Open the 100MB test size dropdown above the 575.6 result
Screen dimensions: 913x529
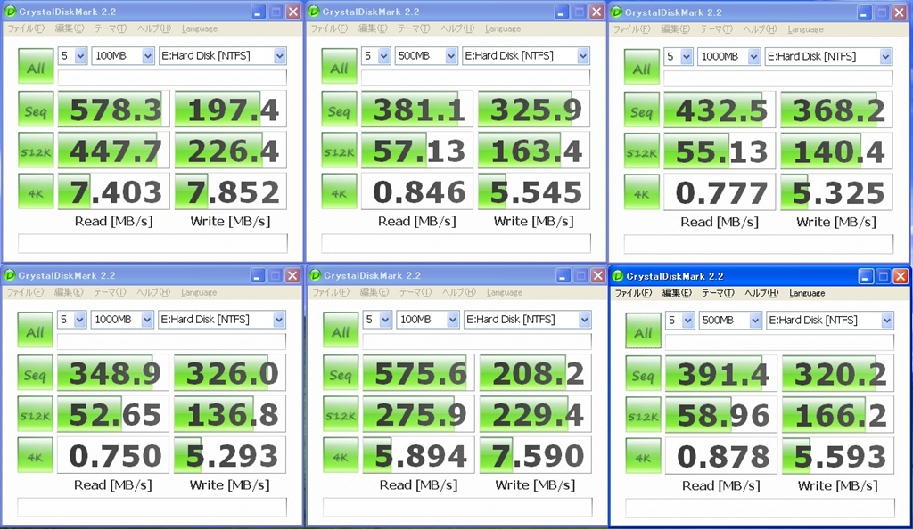[427, 320]
